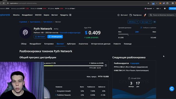Switch to the Арбитраж tab
This screenshot has height=99, width=176.
(x=71, y=44)
